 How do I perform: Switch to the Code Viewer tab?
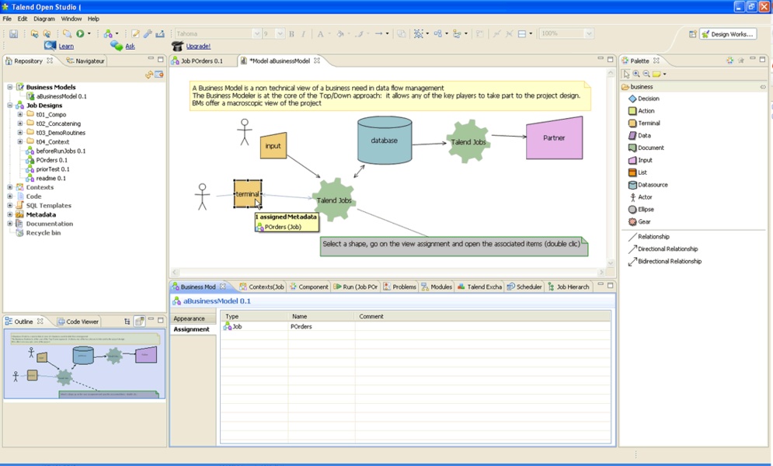pyautogui.click(x=82, y=322)
